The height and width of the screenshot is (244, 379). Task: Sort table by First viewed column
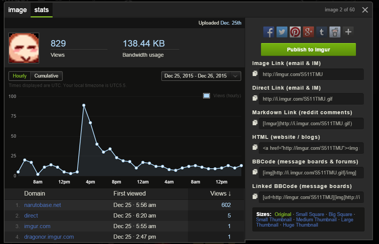[x=130, y=193]
